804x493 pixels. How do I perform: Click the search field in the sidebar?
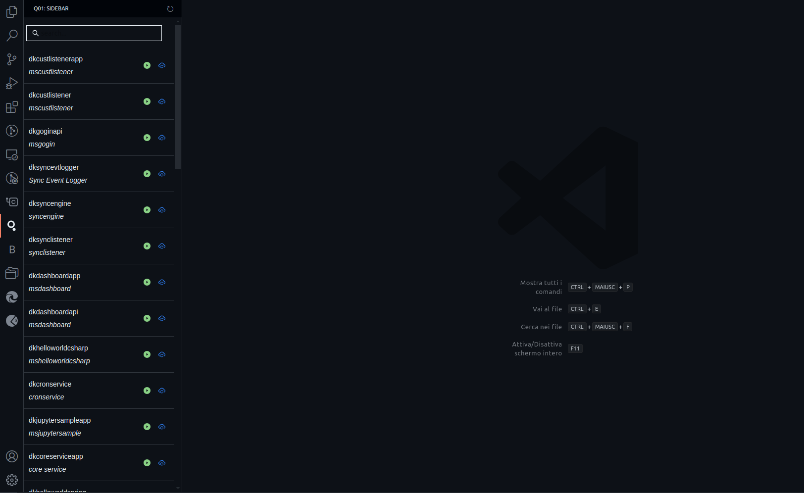[94, 33]
